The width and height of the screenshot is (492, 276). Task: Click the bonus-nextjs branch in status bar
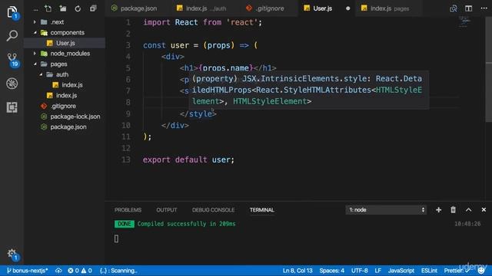[28, 271]
